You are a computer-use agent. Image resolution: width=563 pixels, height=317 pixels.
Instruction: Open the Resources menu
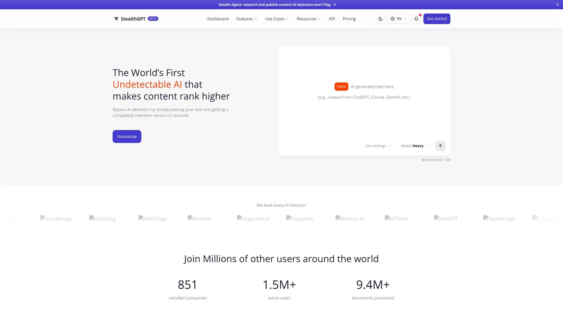pos(308,19)
